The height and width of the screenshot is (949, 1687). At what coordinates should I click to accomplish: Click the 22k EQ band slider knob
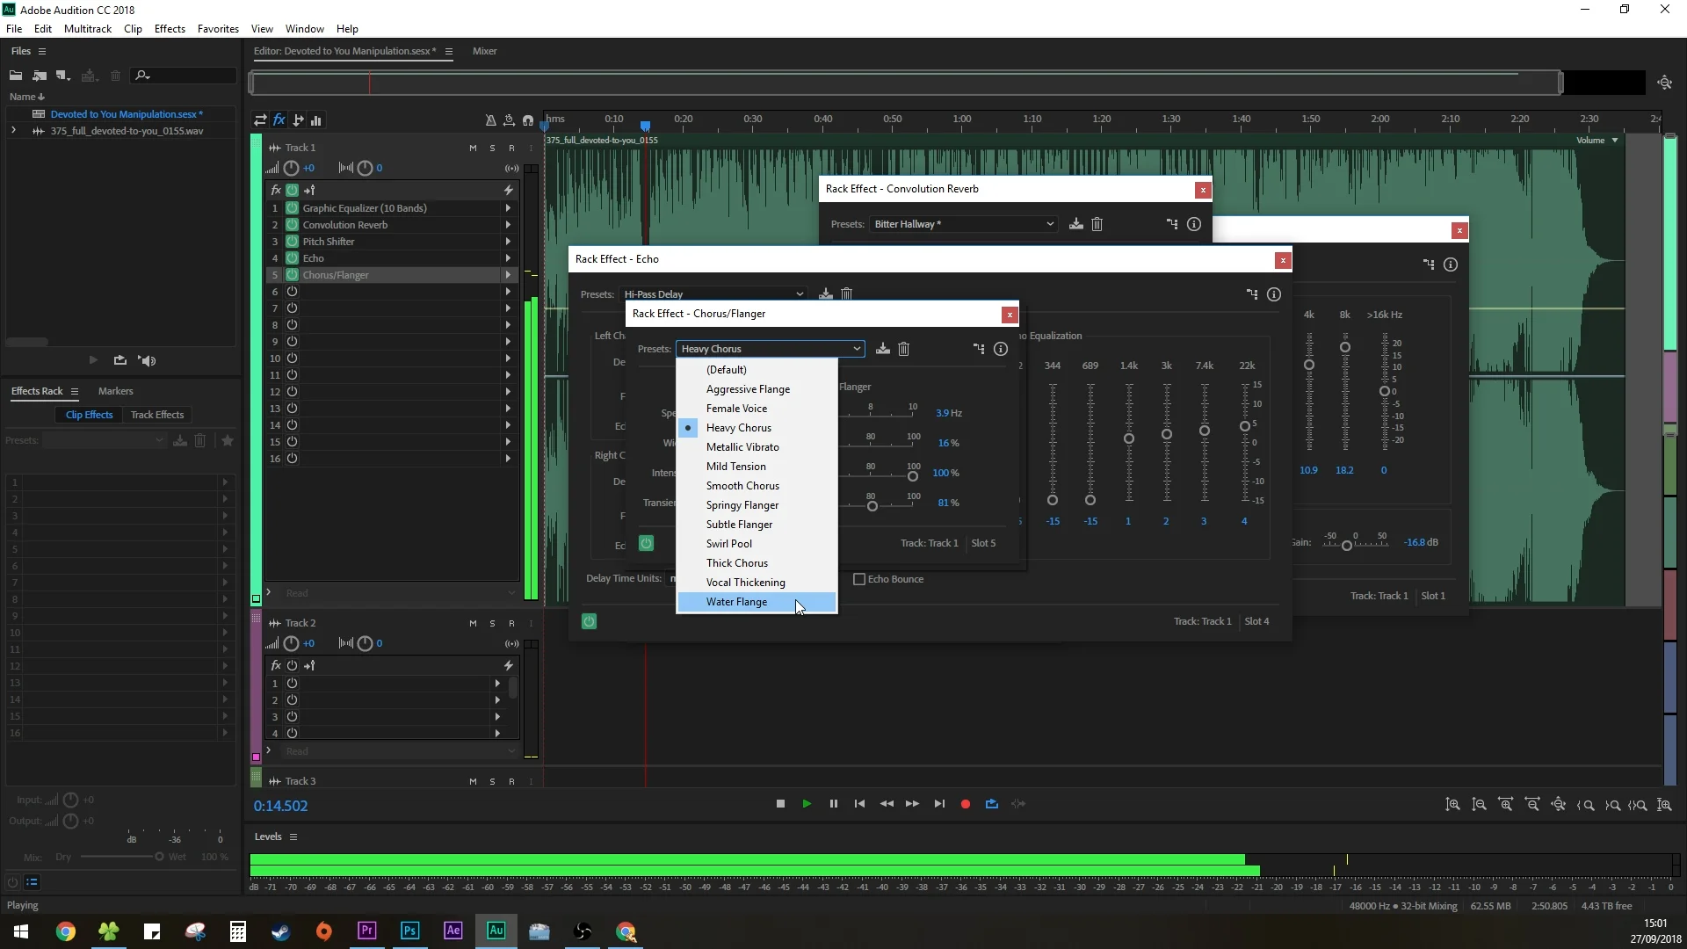[1244, 426]
